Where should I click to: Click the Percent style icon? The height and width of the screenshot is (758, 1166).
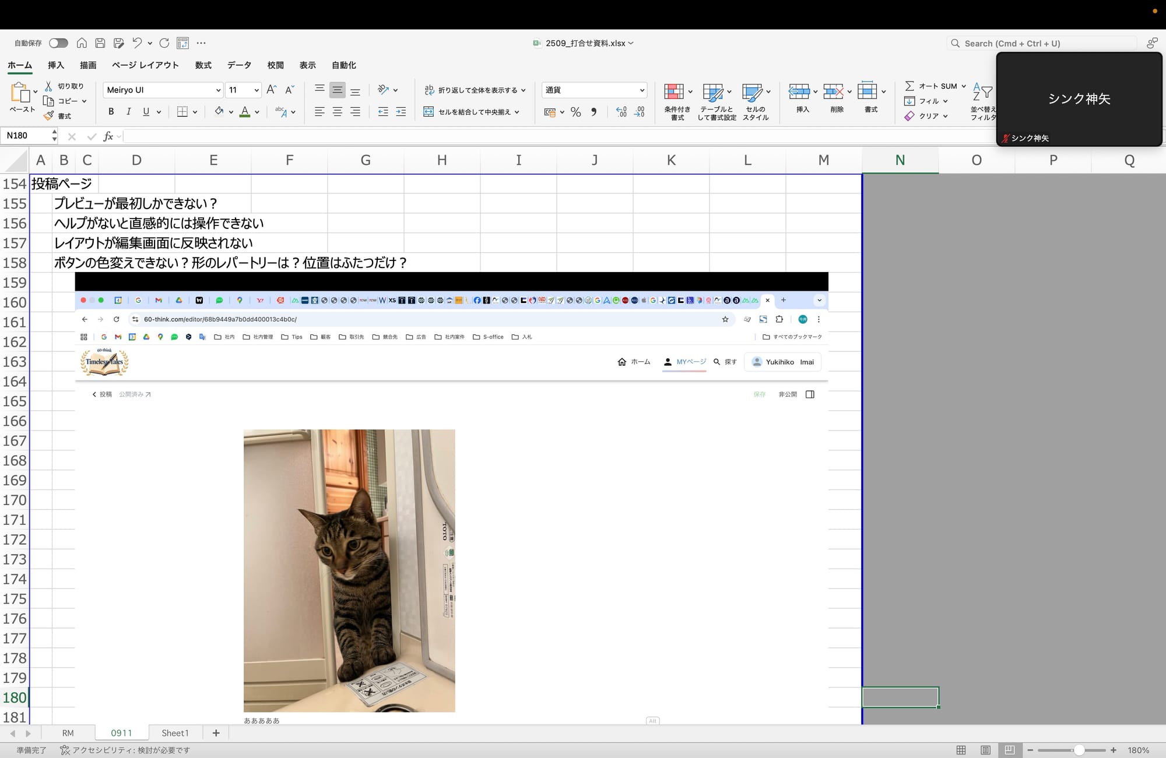click(576, 112)
